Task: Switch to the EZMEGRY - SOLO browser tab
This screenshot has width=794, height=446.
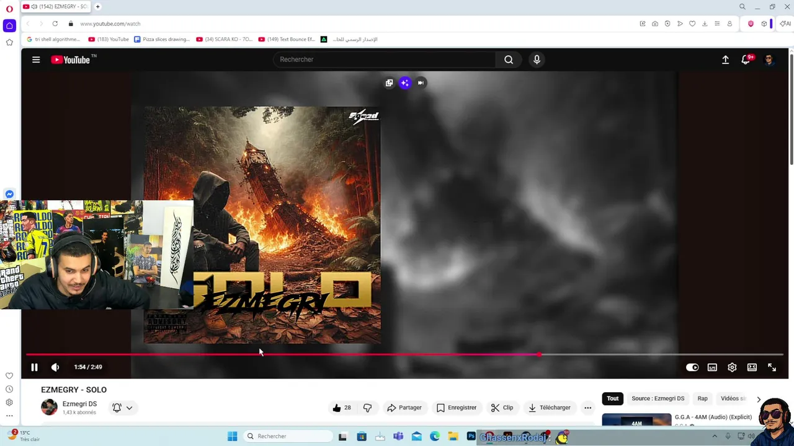Action: (x=56, y=6)
